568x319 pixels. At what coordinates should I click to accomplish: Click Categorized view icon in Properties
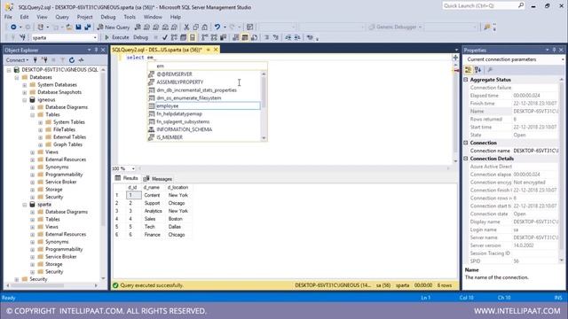[x=468, y=70]
